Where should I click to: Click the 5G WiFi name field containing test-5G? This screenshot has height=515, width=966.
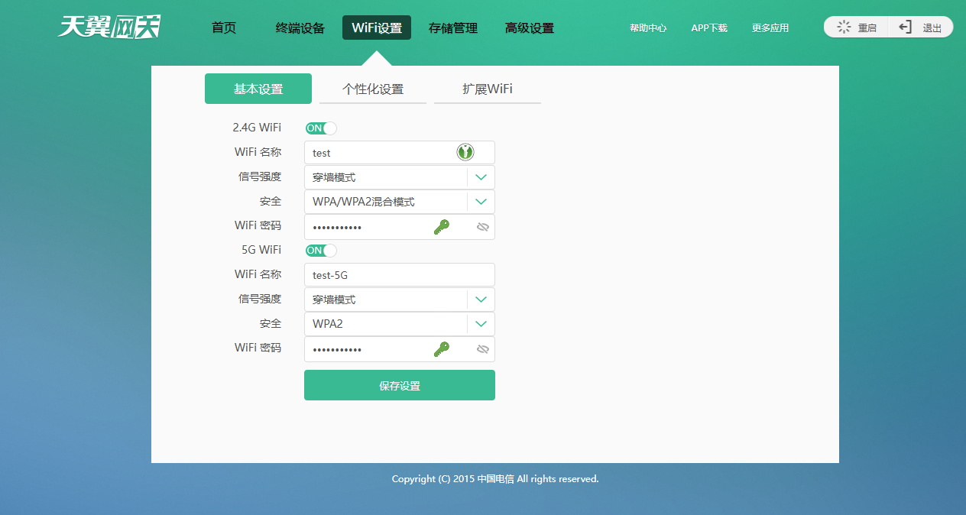tap(400, 275)
